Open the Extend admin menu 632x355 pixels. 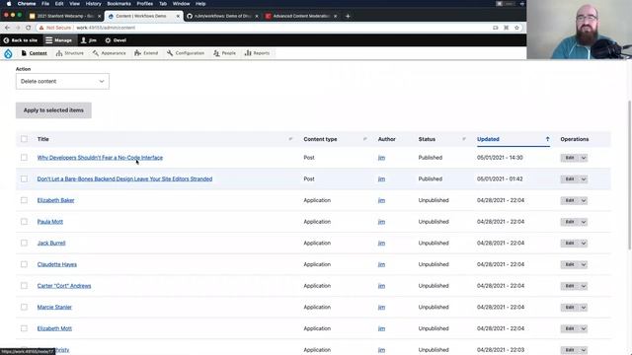pos(146,53)
